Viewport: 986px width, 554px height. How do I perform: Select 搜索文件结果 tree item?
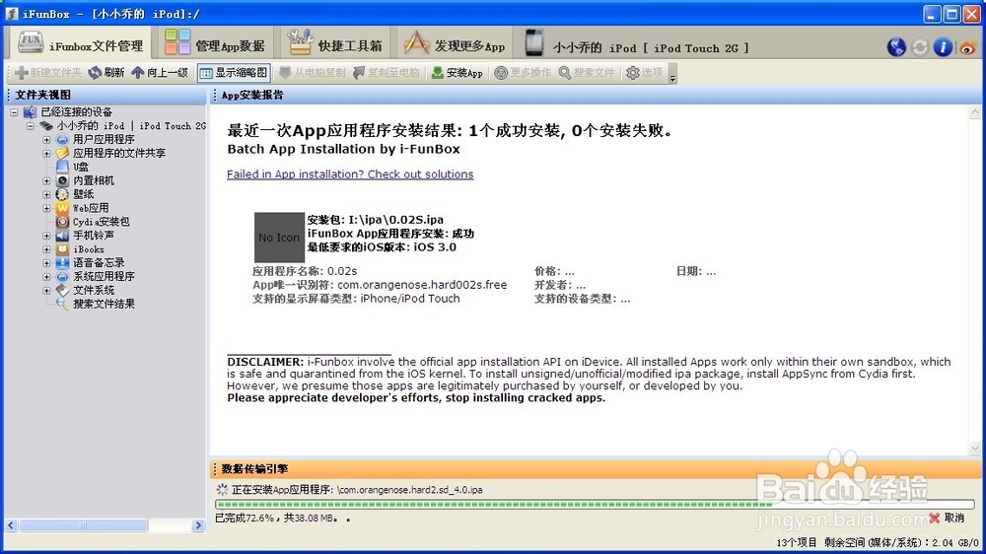coord(104,304)
